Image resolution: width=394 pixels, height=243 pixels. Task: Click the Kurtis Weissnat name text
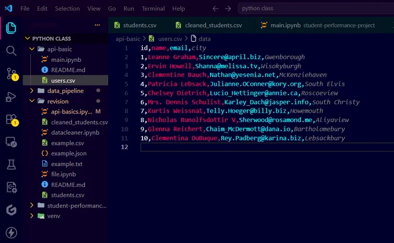pos(175,111)
